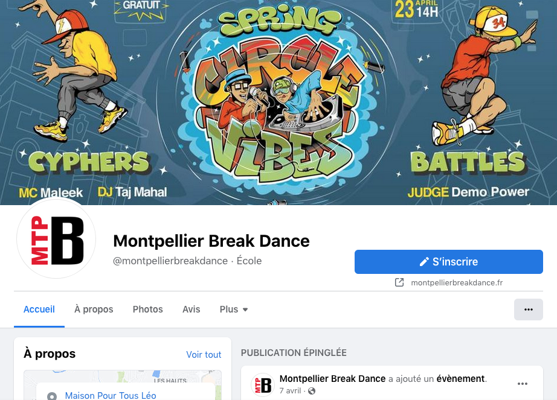This screenshot has width=557, height=400.
Task: Click Voir tout in the À propos card
Action: coord(204,355)
